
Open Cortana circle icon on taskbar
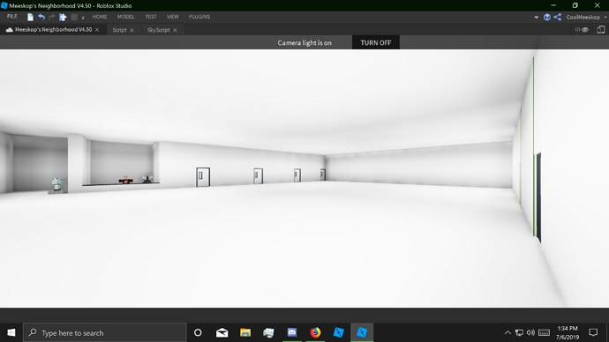198,332
